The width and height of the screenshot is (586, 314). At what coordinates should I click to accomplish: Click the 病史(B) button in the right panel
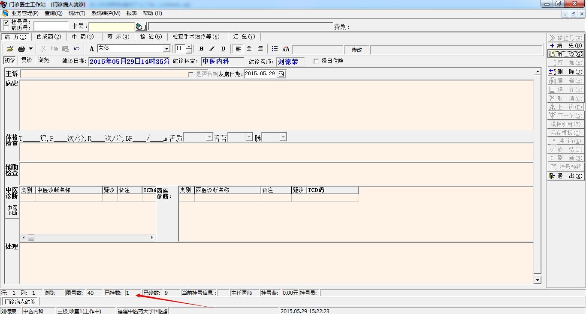click(x=566, y=45)
